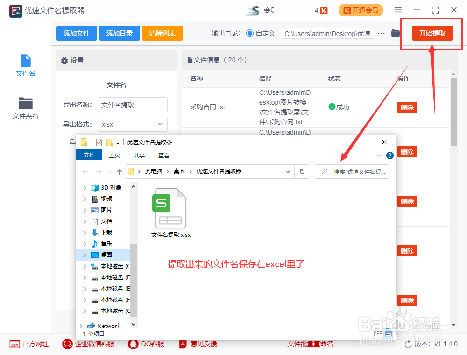
Task: Click the Explorer quick access properties icon
Action: 99,142
